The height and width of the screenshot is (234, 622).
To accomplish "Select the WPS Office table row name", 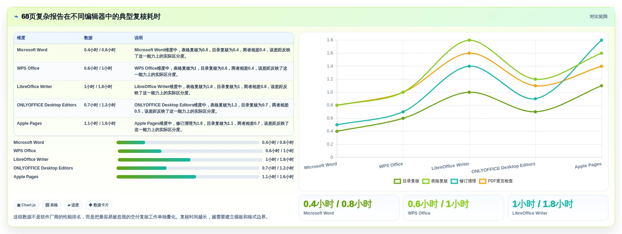I will click(28, 68).
